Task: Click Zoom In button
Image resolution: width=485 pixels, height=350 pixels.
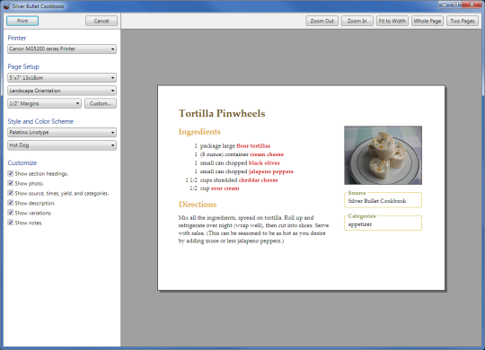Action: (x=357, y=21)
